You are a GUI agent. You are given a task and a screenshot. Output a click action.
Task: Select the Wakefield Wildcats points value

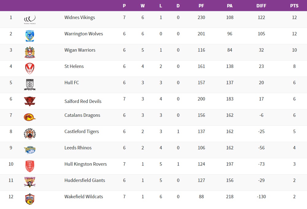tap(294, 197)
